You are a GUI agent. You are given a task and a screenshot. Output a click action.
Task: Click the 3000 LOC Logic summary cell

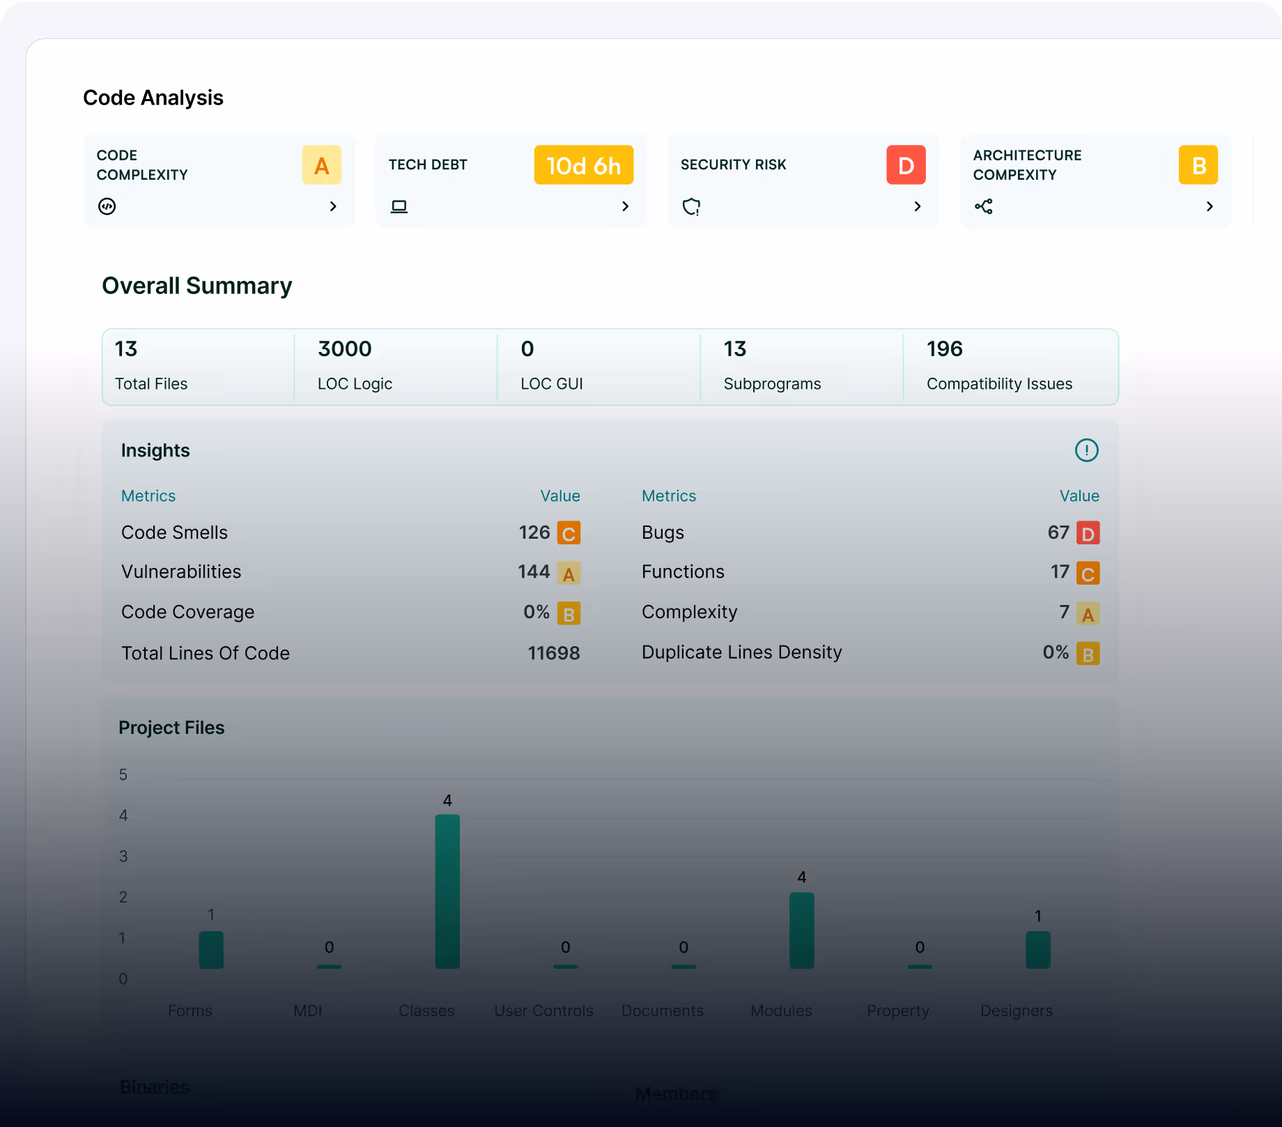(x=396, y=367)
